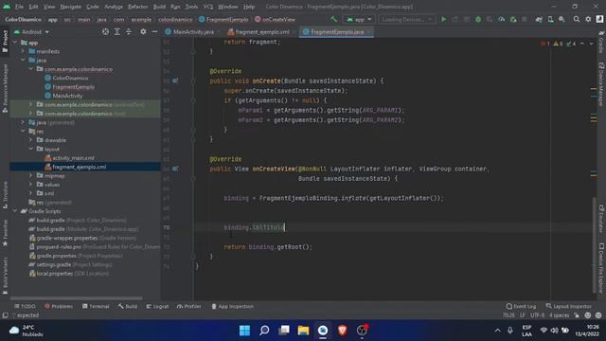Screen dimensions: 606x341
Task: Toggle tool window bars corner button
Action: point(5,315)
